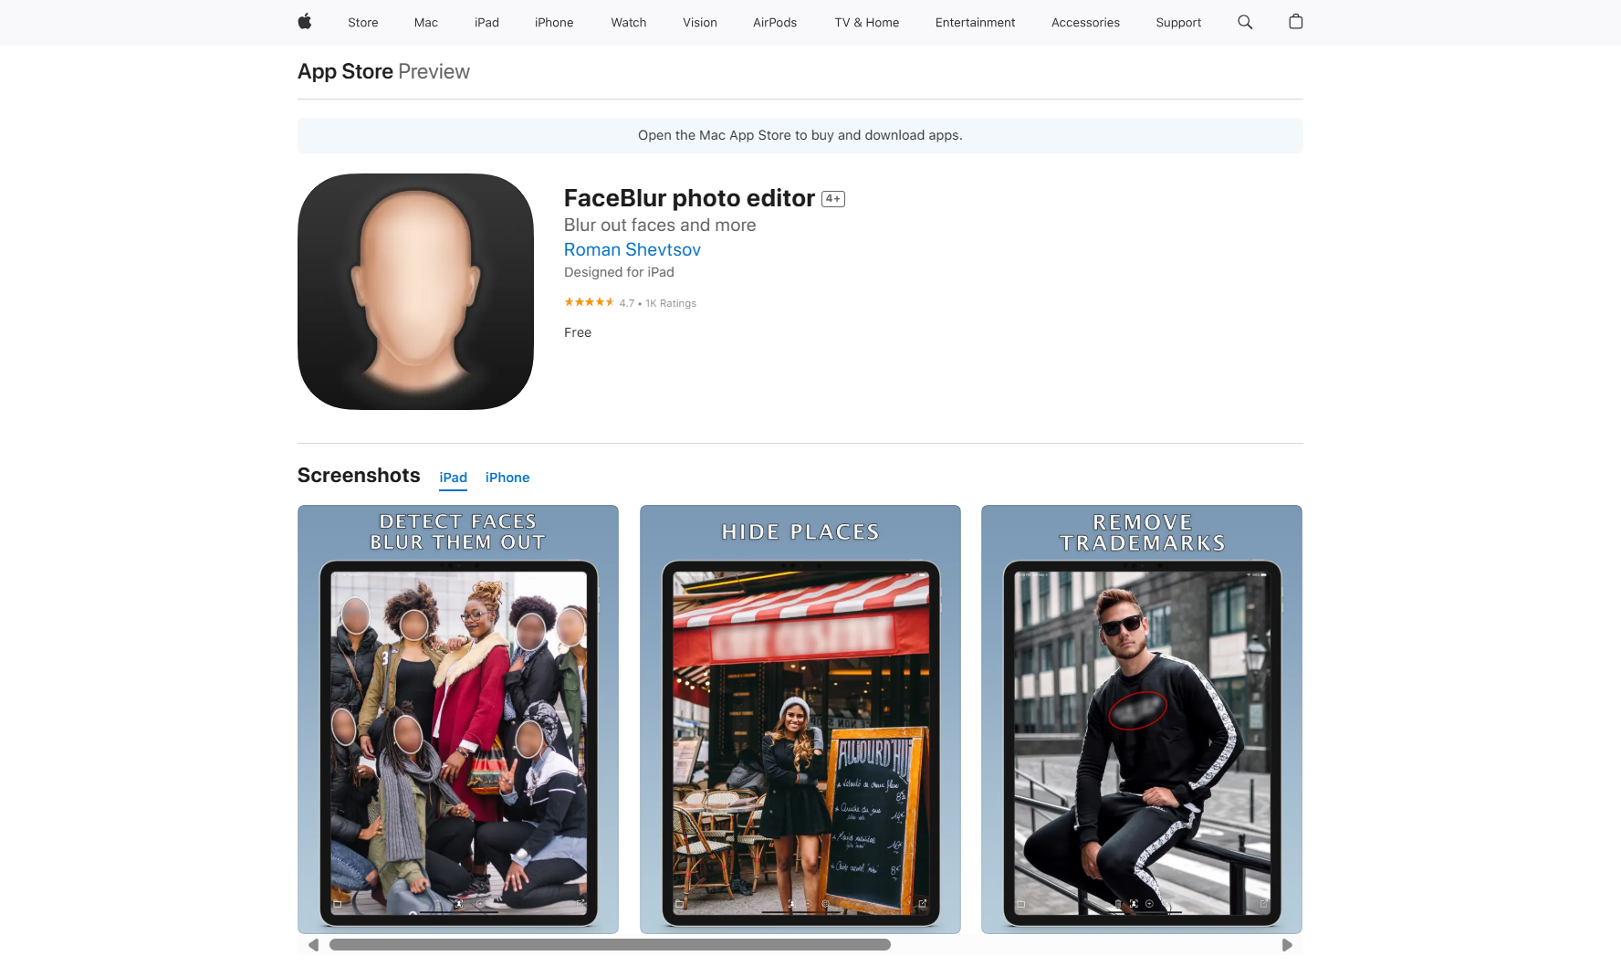
Task: Open the Accessories navigation item
Action: coord(1085,23)
